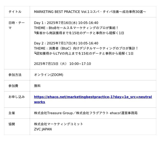164x141 pixels.
Task: Click the 参加方法 row label
Action: (15, 75)
